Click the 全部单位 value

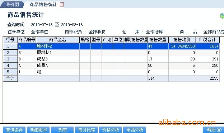point(39,32)
